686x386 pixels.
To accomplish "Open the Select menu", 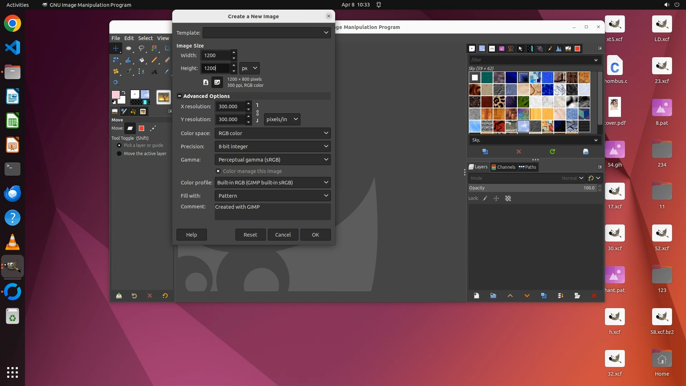I will 145,38.
